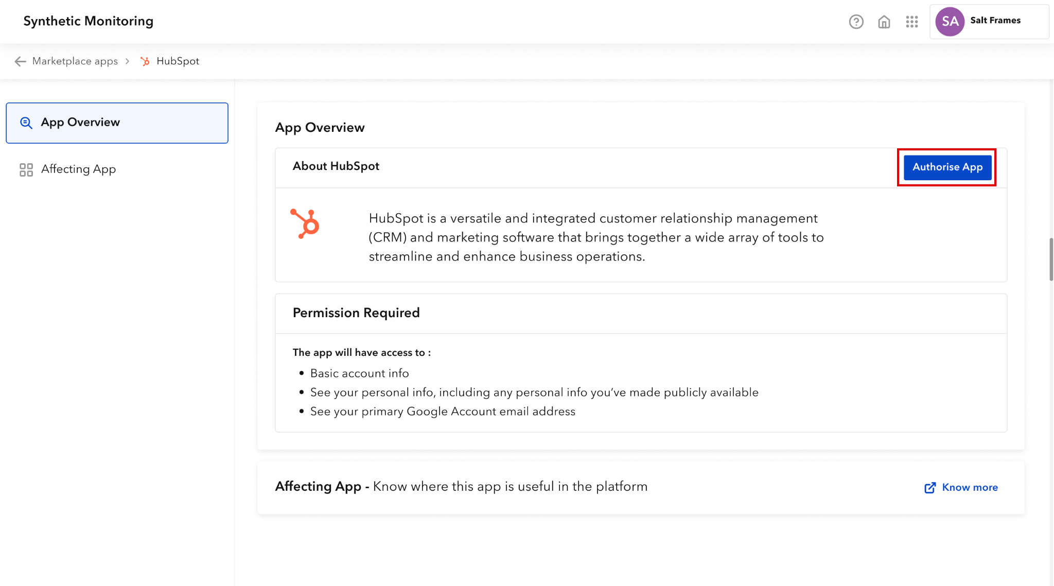Click the help question mark icon
The image size is (1054, 586).
(x=856, y=22)
